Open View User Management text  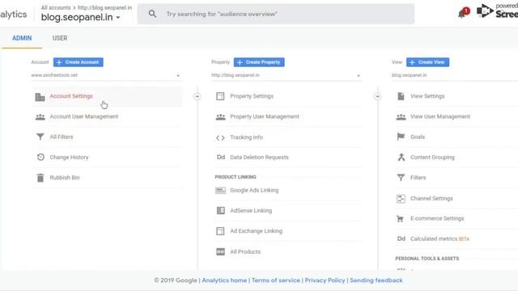tap(440, 116)
